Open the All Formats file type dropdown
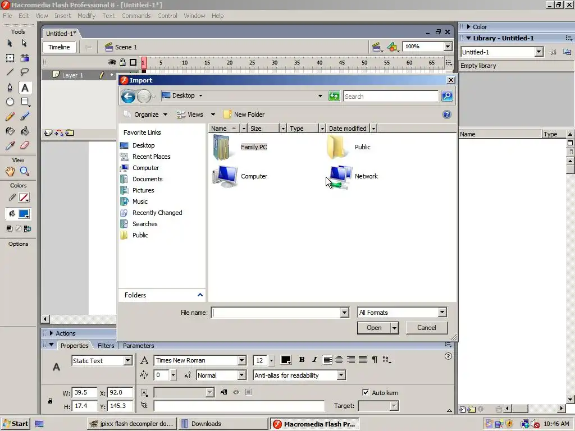This screenshot has width=575, height=431. pyautogui.click(x=442, y=312)
